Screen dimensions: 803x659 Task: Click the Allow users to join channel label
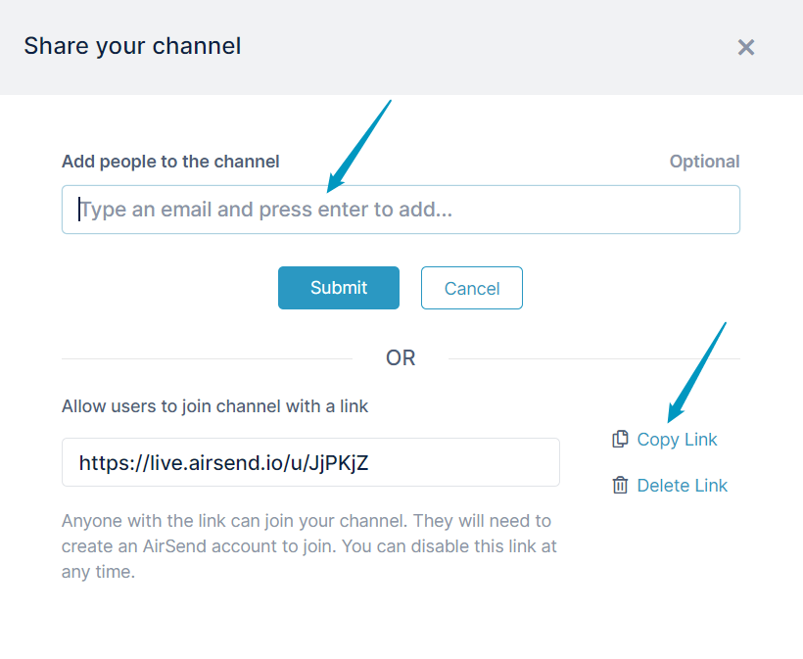[x=214, y=406]
